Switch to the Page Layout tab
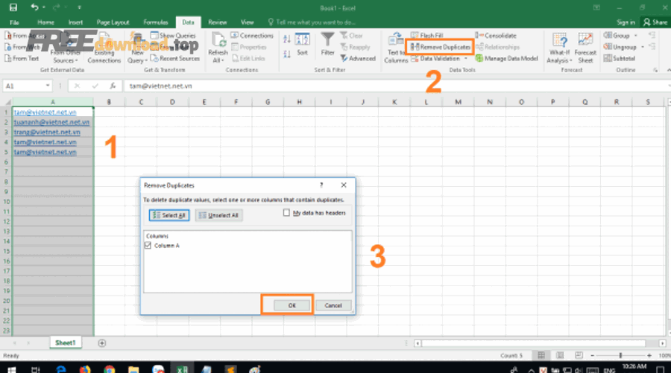Screen dimensions: 671x373 [x=113, y=22]
